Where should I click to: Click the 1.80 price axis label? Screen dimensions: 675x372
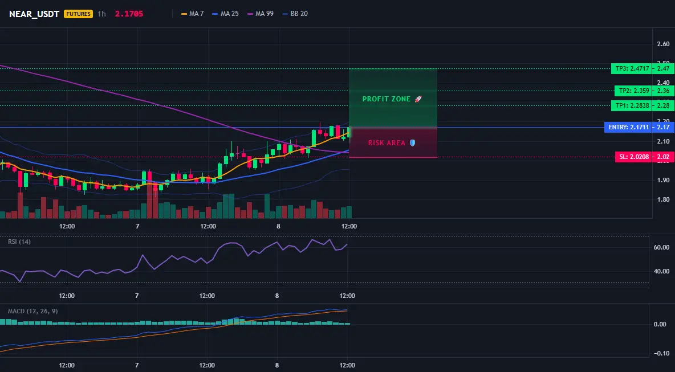point(663,199)
